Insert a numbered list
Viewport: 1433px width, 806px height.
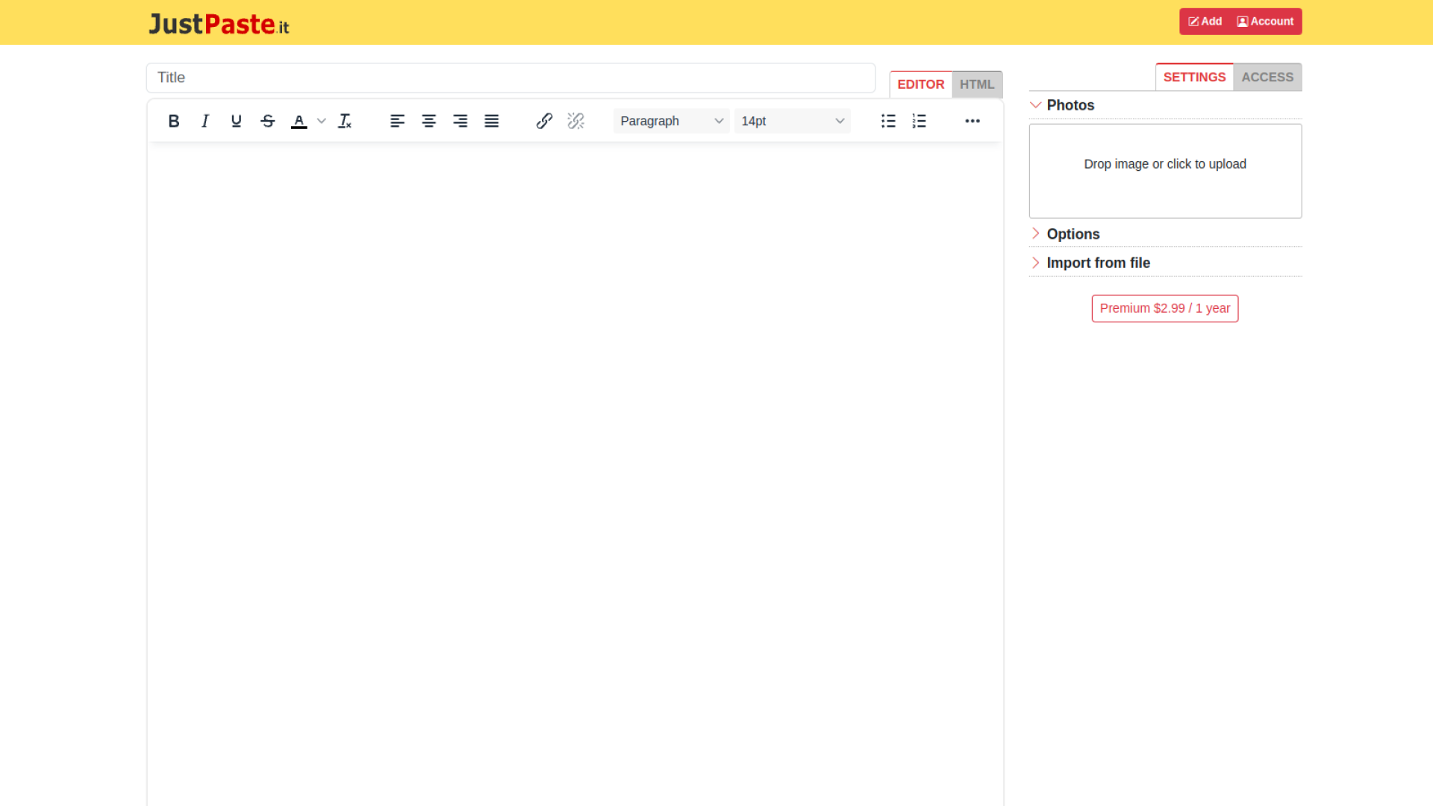920,121
